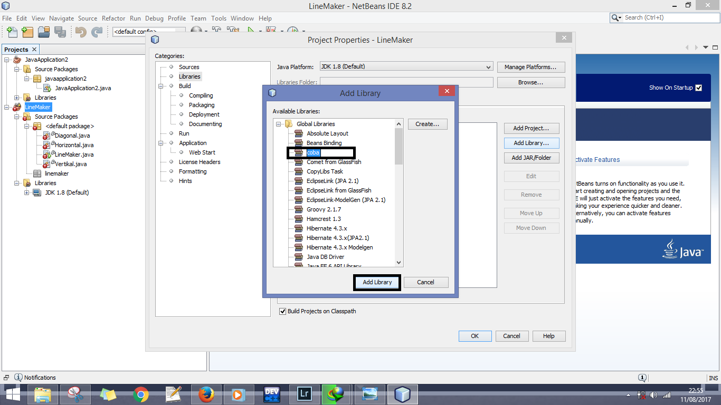This screenshot has height=405, width=721.
Task: Launch Dev-C++ from the taskbar
Action: coord(271,394)
